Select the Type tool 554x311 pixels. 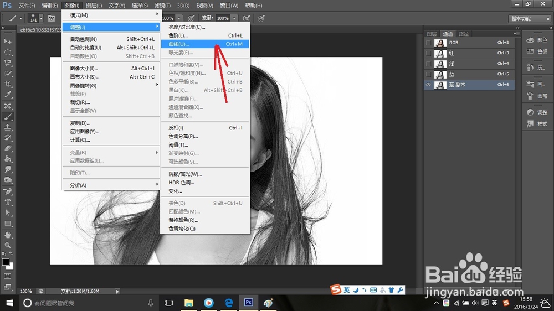[x=7, y=203]
